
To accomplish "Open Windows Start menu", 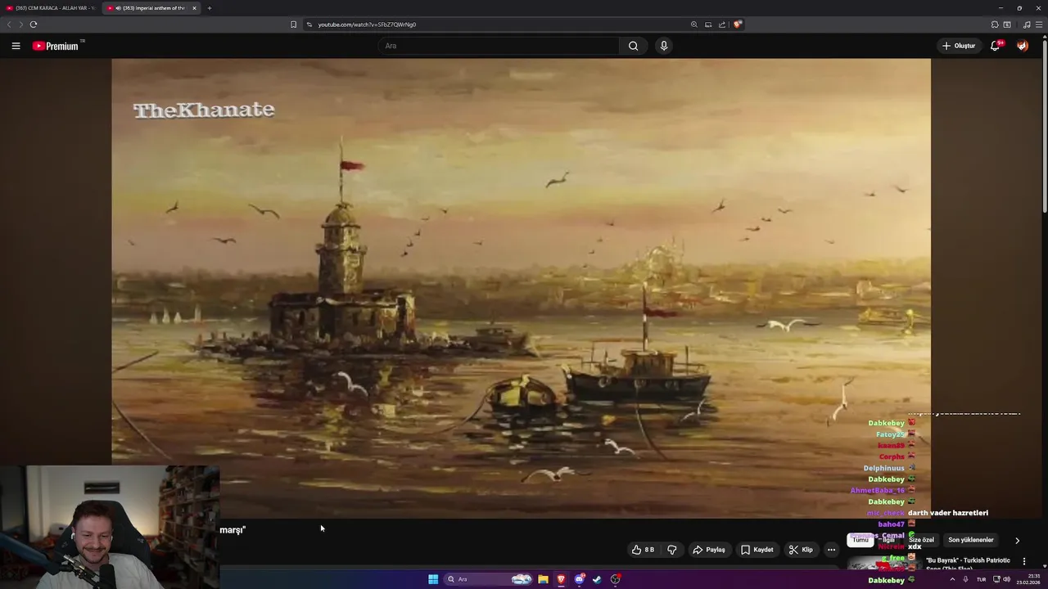I will point(433,579).
